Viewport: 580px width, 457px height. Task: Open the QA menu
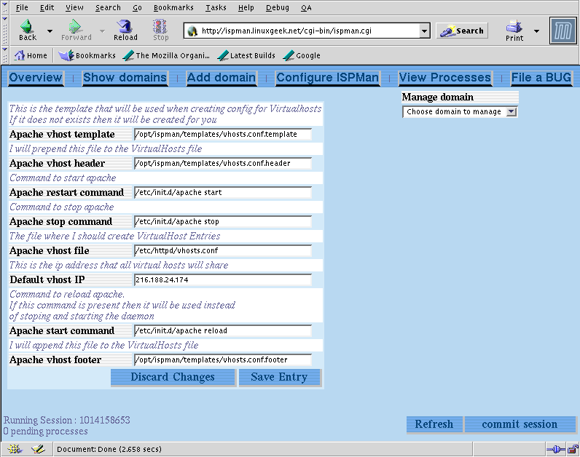(x=306, y=7)
